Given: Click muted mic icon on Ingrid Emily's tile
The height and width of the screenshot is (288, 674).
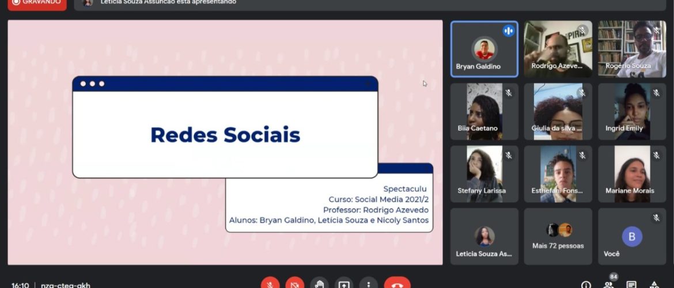Looking at the screenshot, I should click(x=656, y=93).
